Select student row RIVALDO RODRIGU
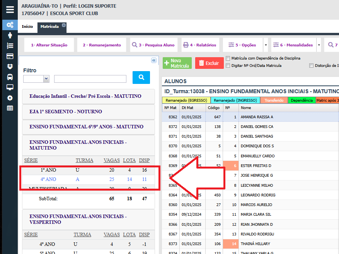339x254 pixels. pyautogui.click(x=250, y=234)
